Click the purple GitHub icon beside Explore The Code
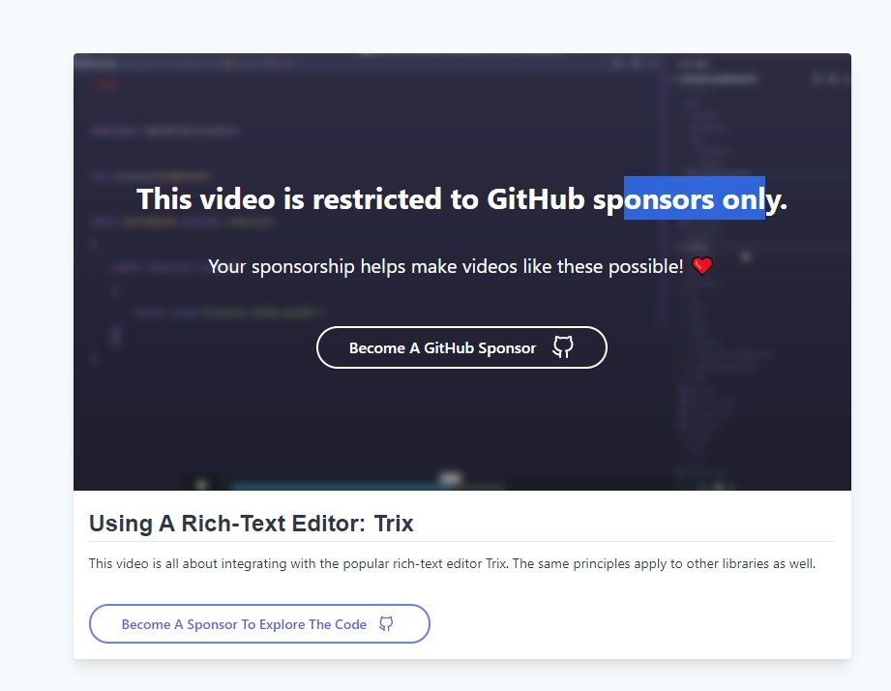The width and height of the screenshot is (891, 691). [386, 623]
